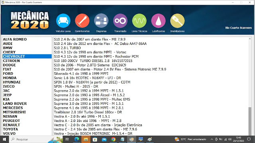Select ALFA ROMEO in brand list
Screen dimensions: 255x143
point(27,39)
